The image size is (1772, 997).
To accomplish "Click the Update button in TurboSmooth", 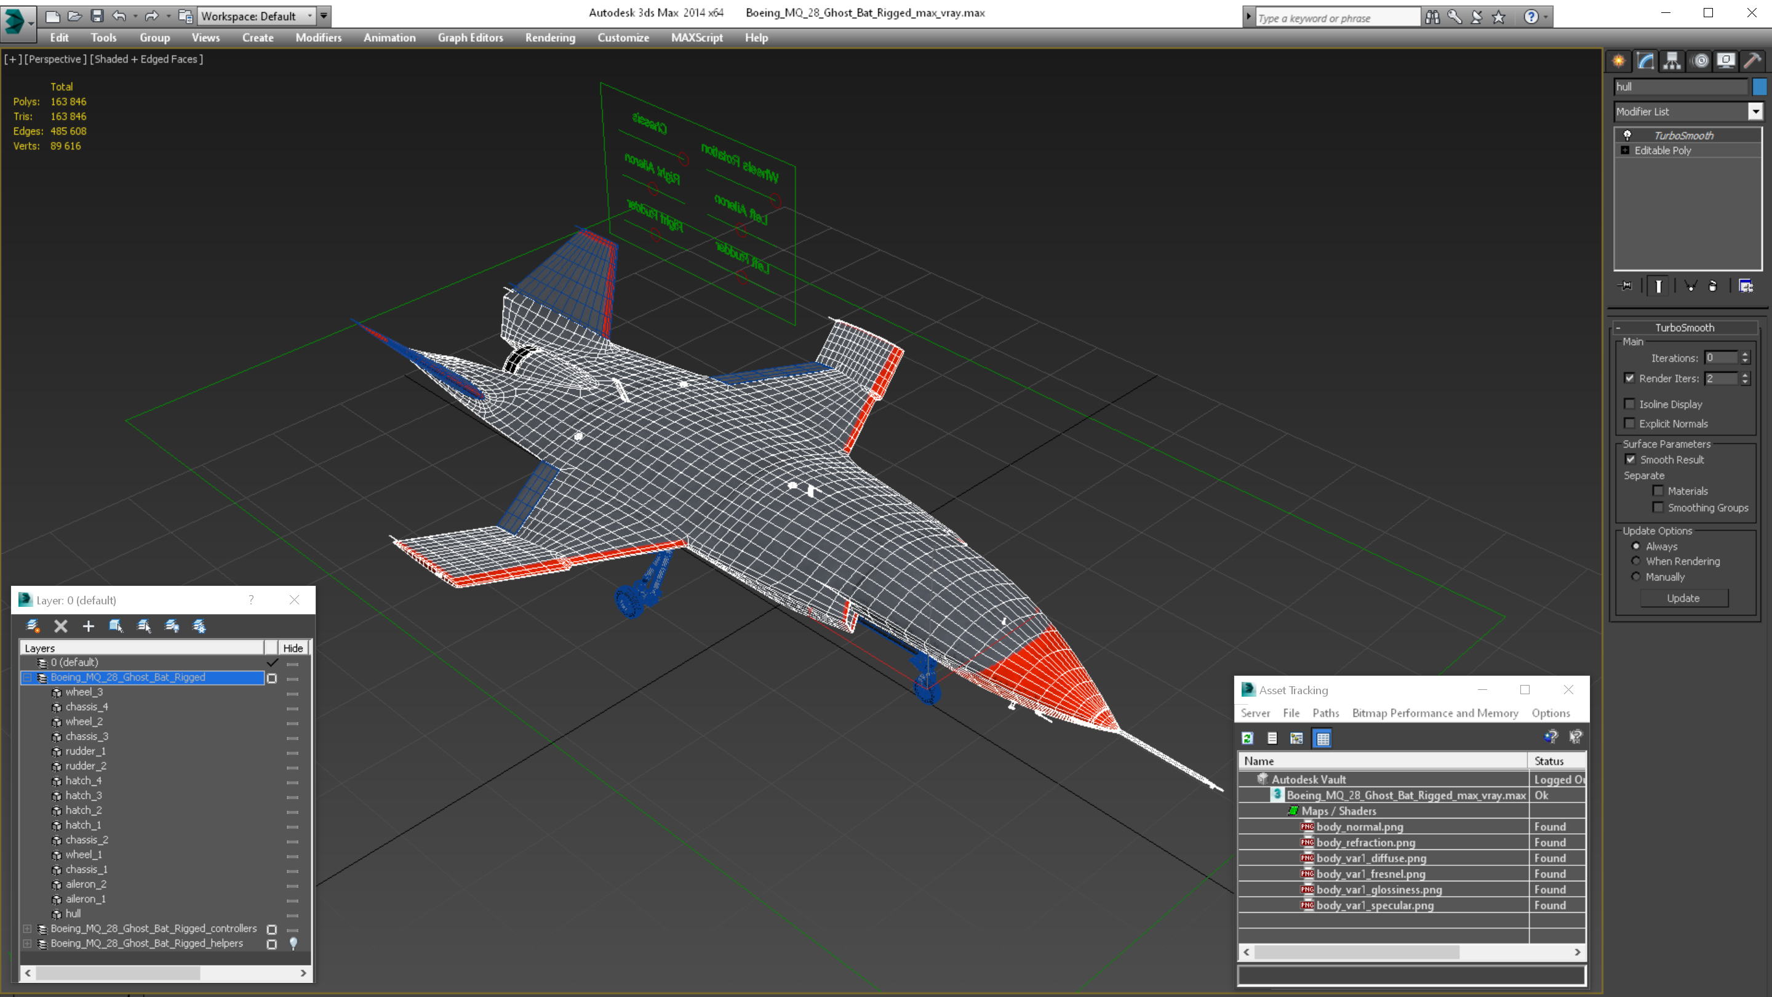I will tap(1683, 598).
